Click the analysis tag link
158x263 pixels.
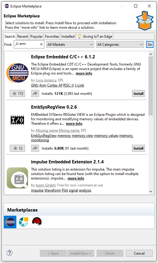click(x=85, y=190)
